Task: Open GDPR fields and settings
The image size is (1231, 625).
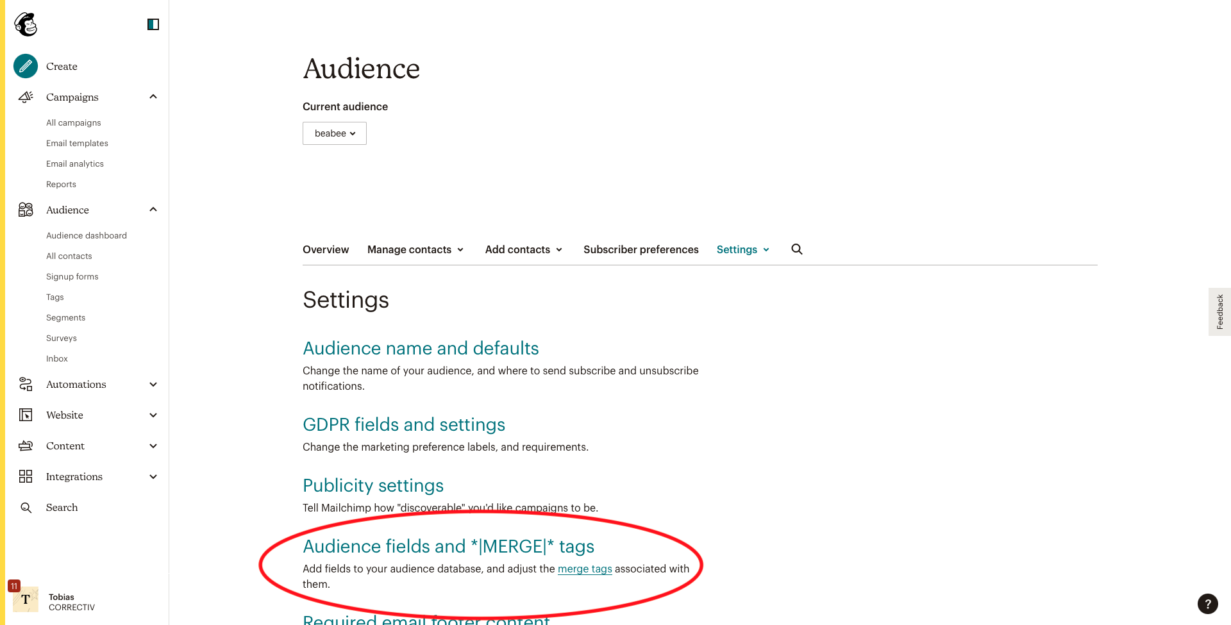Action: (403, 424)
